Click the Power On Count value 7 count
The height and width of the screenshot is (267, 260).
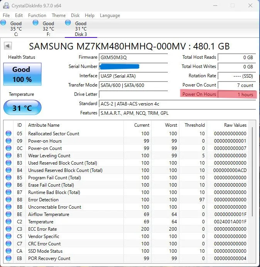pos(237,85)
